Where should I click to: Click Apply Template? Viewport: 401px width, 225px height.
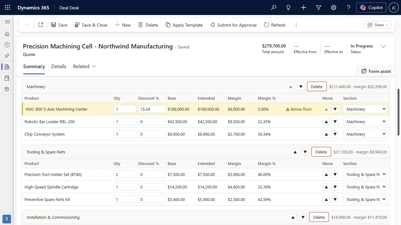point(184,25)
